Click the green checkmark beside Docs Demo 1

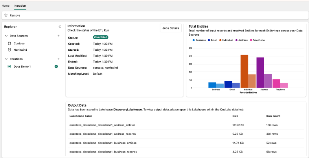coord(56,66)
